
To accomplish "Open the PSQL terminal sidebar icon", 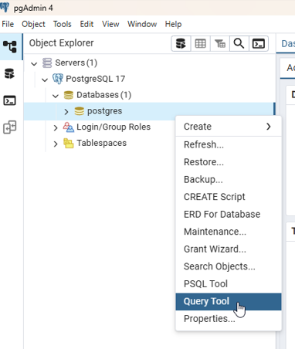I will point(10,100).
